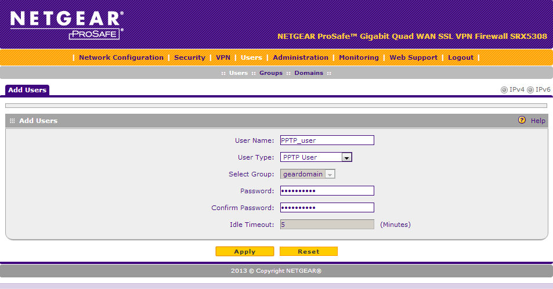The width and height of the screenshot is (553, 289).
Task: Click the (Minutes) label
Action: (x=395, y=225)
